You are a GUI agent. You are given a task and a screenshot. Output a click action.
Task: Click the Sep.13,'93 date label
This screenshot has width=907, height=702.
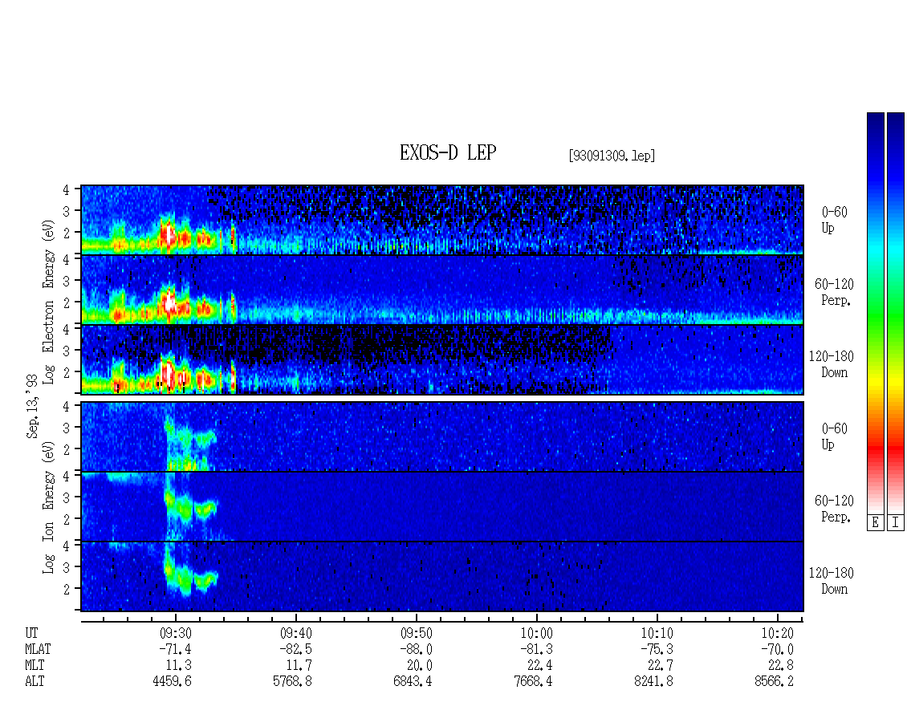(x=32, y=406)
